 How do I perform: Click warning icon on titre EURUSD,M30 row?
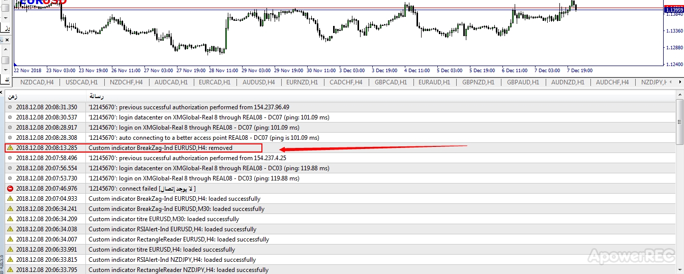pos(10,219)
